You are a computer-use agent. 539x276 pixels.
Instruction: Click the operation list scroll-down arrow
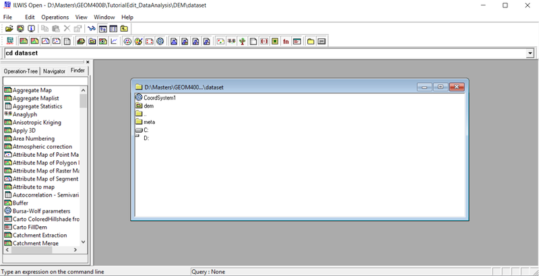coord(84,242)
